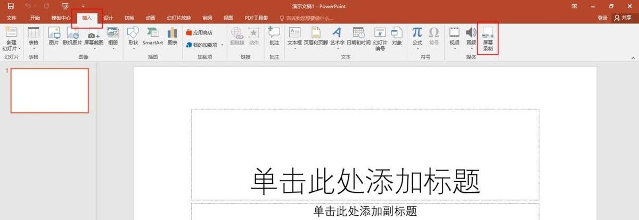This screenshot has width=639, height=220.
Task: Click the 共享 Share button
Action: pyautogui.click(x=623, y=18)
